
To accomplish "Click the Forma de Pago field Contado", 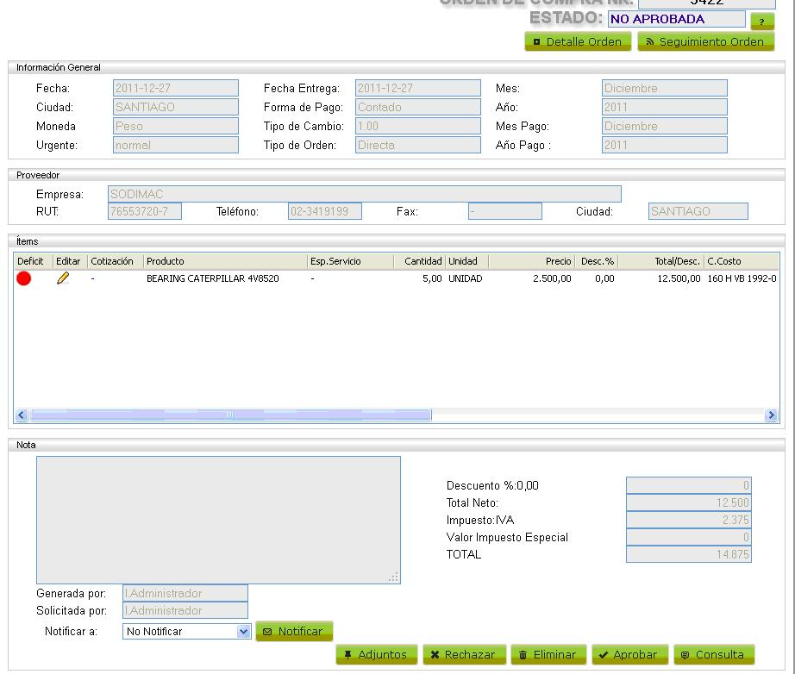I will point(418,107).
